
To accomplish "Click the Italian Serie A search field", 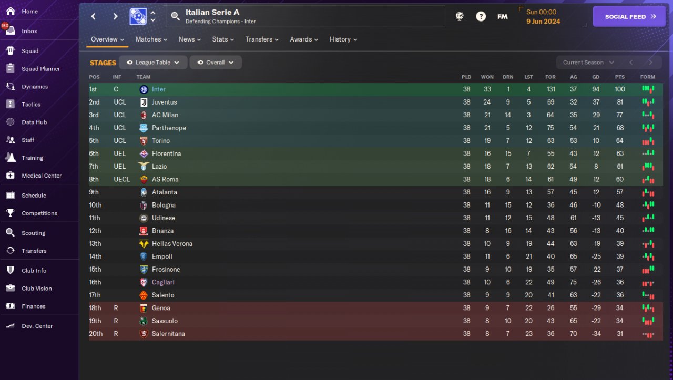I will (305, 16).
